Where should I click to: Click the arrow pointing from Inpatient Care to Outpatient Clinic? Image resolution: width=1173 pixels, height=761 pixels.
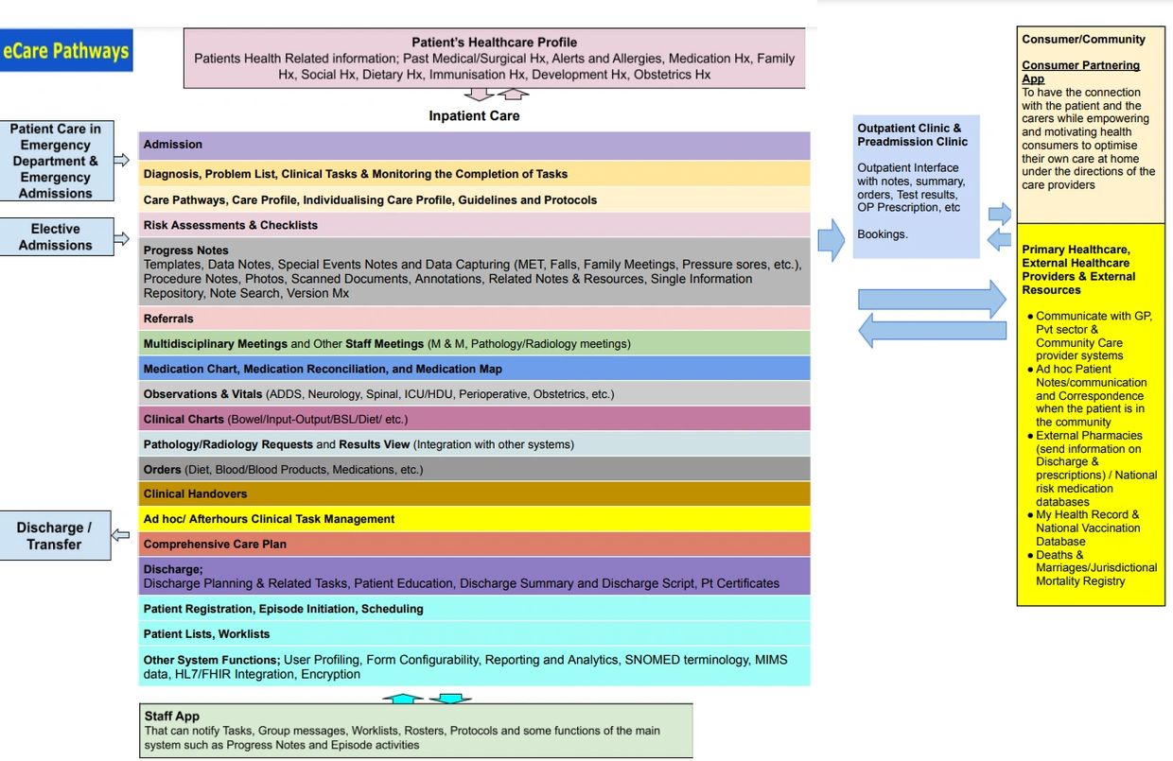831,240
